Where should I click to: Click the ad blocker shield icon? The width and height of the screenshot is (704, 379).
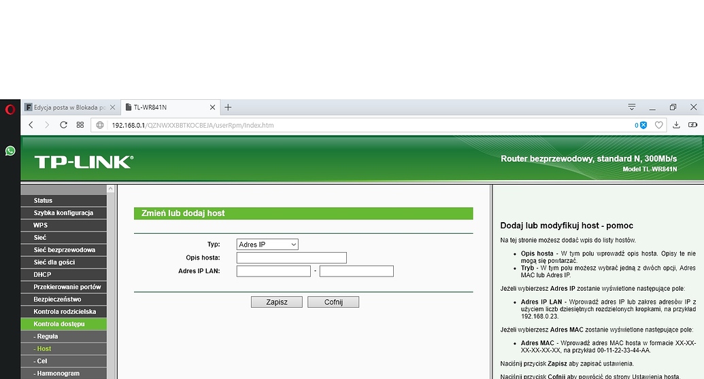642,125
